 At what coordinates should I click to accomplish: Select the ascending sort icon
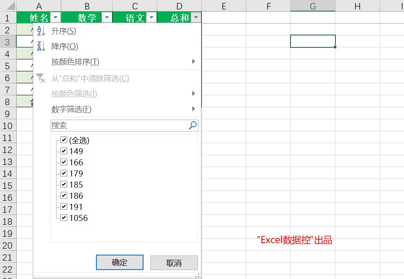pyautogui.click(x=41, y=31)
